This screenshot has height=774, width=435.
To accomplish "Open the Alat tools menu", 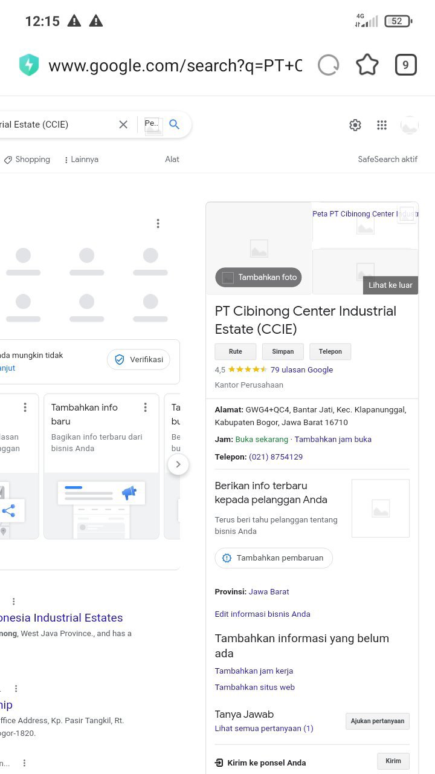I will tap(172, 160).
